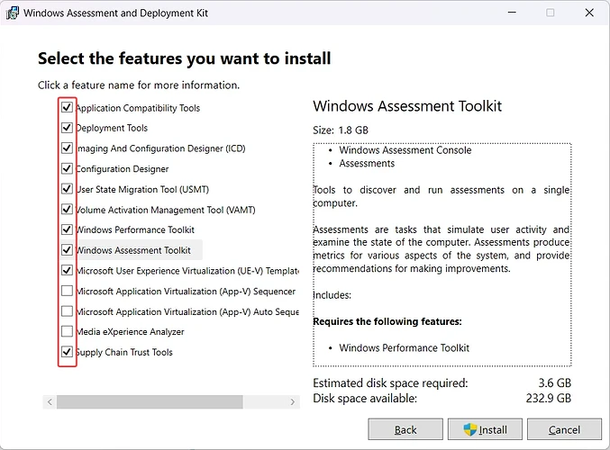Enable the App-V Sequencer checkbox
Viewport: 610px width, 450px height.
coord(67,291)
